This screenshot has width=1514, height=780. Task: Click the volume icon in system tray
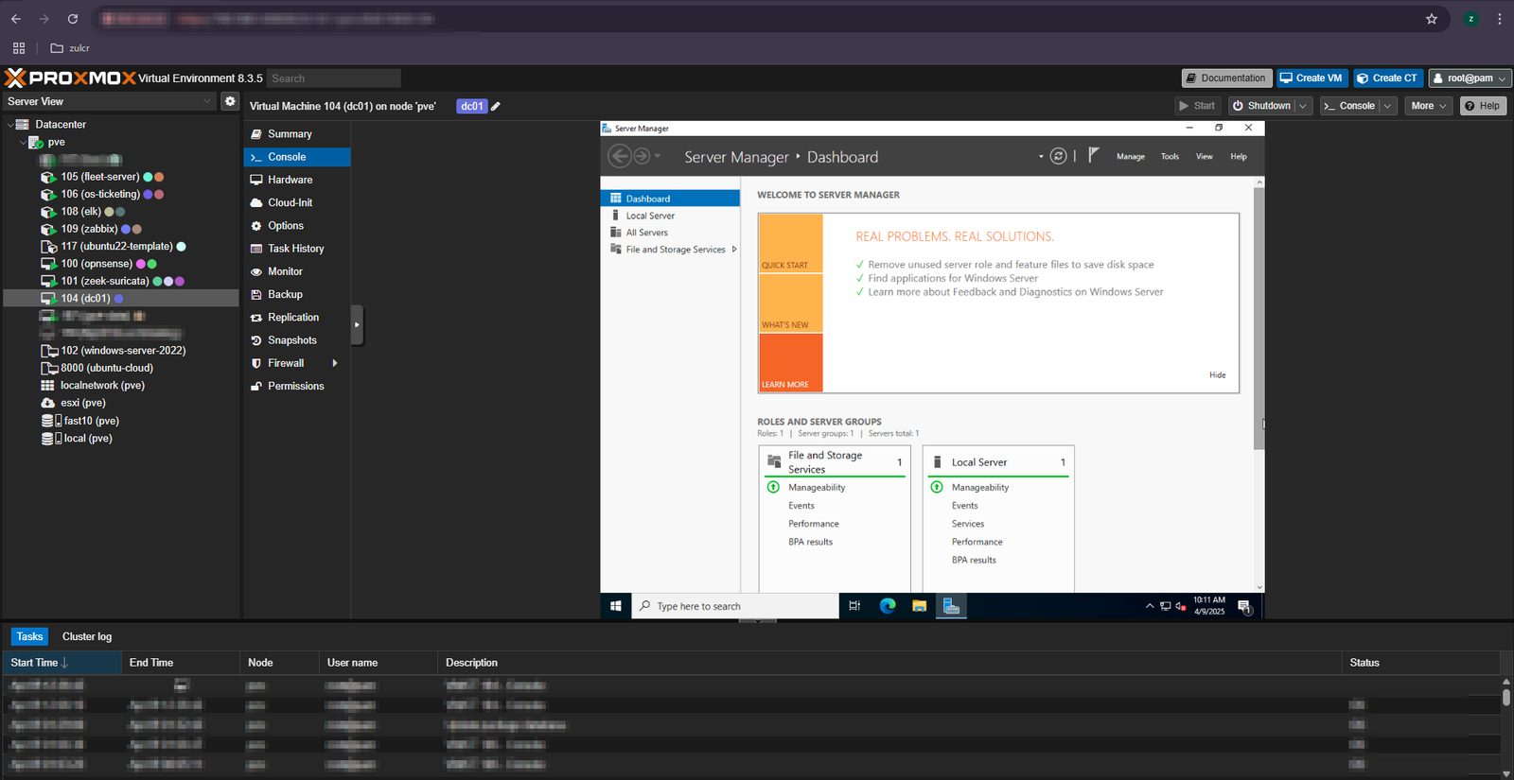coord(1181,607)
